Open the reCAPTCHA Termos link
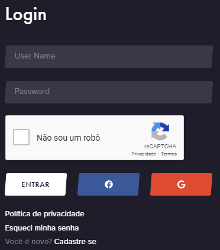This screenshot has width=220, height=250. point(169,154)
